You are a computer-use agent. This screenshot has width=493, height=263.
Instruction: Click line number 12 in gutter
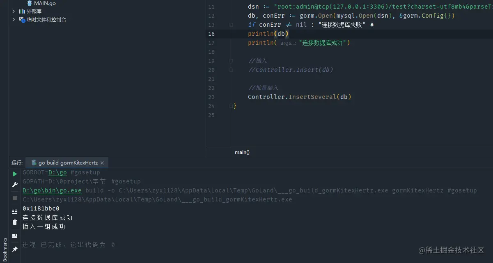(x=211, y=16)
